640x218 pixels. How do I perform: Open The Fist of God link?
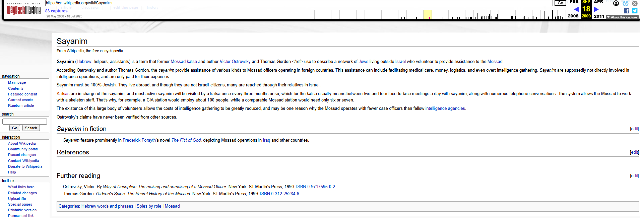tap(186, 140)
